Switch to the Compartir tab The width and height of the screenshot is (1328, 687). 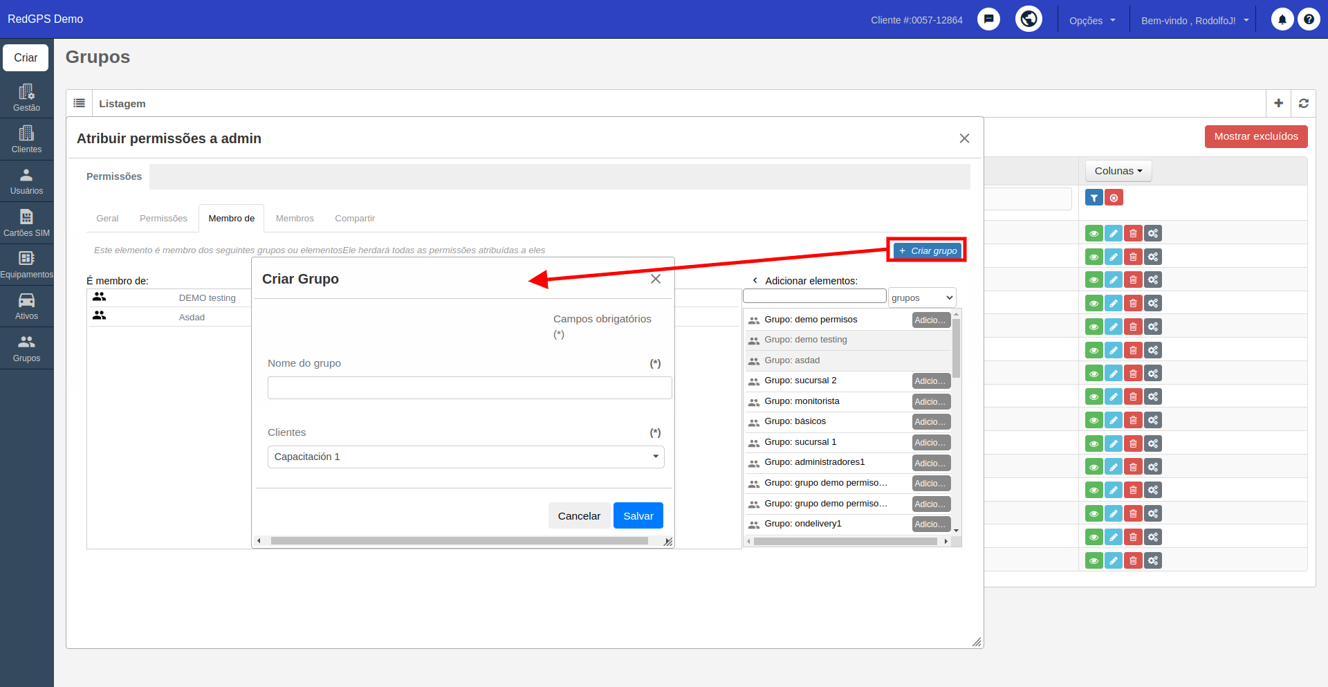coord(355,218)
